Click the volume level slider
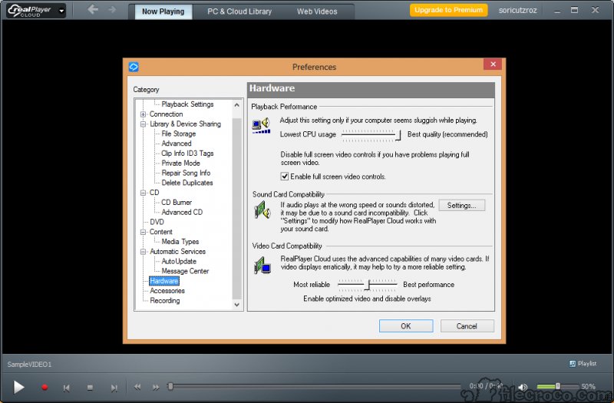614x403 pixels. 558,387
